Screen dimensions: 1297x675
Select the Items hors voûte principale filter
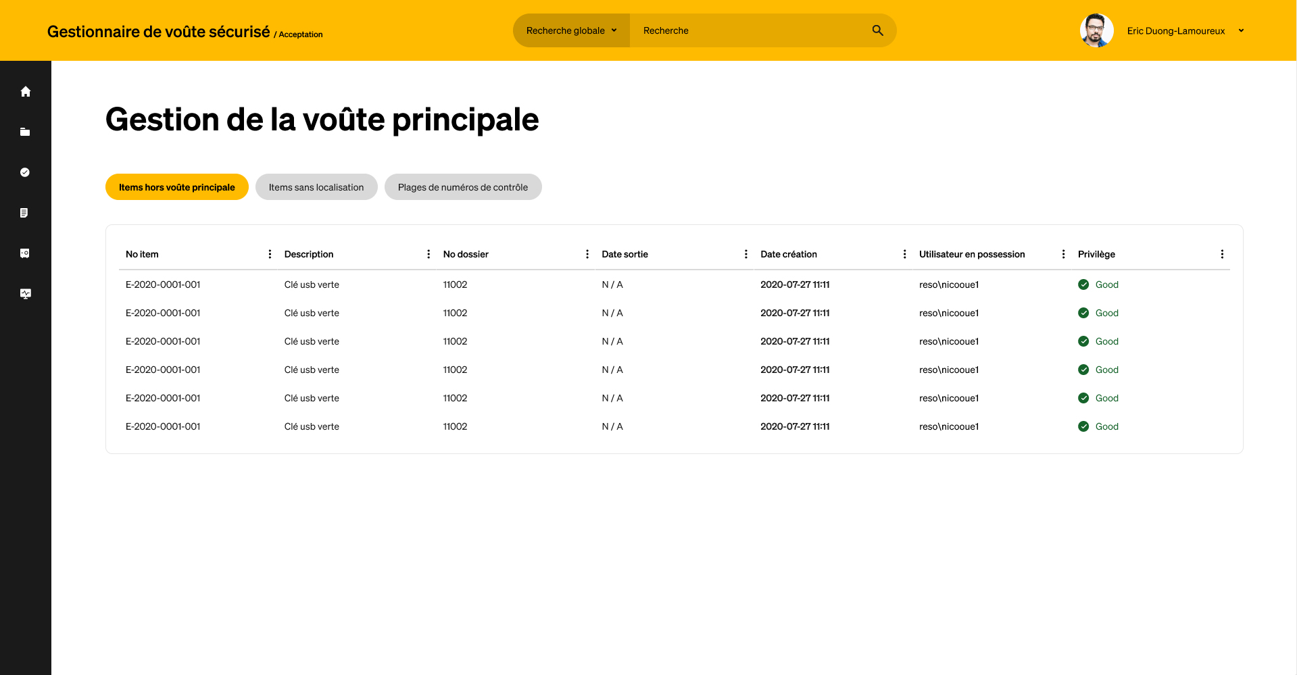click(176, 186)
